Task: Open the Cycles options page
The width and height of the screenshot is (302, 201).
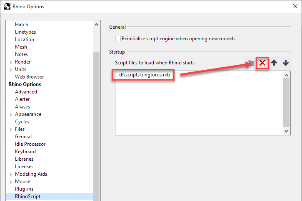Action: coord(22,122)
